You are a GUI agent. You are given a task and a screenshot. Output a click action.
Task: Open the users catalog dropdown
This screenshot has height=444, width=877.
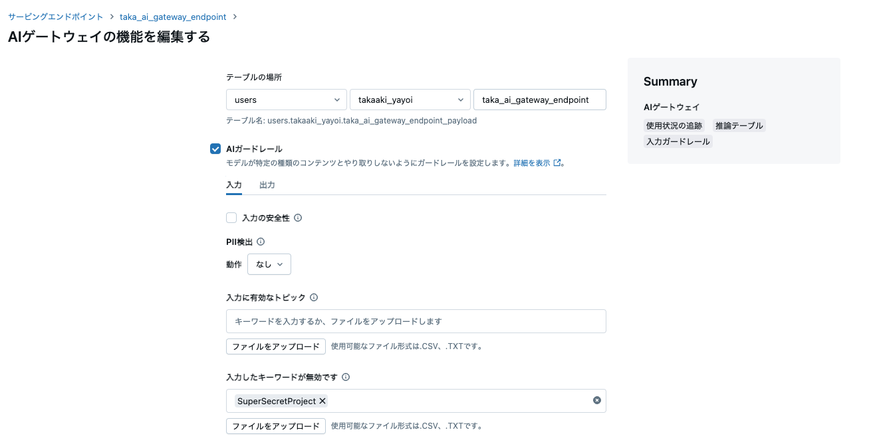click(x=286, y=100)
